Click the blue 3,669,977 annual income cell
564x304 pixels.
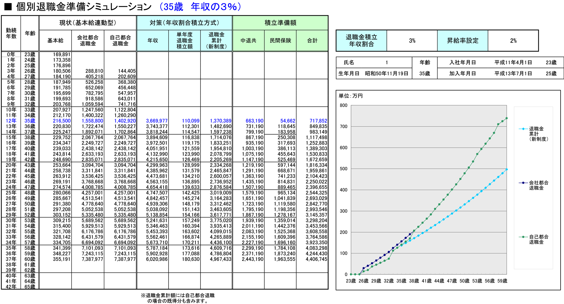(x=157, y=121)
